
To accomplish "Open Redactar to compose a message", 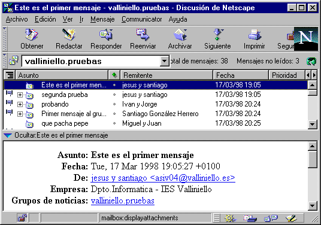I will point(69,39).
